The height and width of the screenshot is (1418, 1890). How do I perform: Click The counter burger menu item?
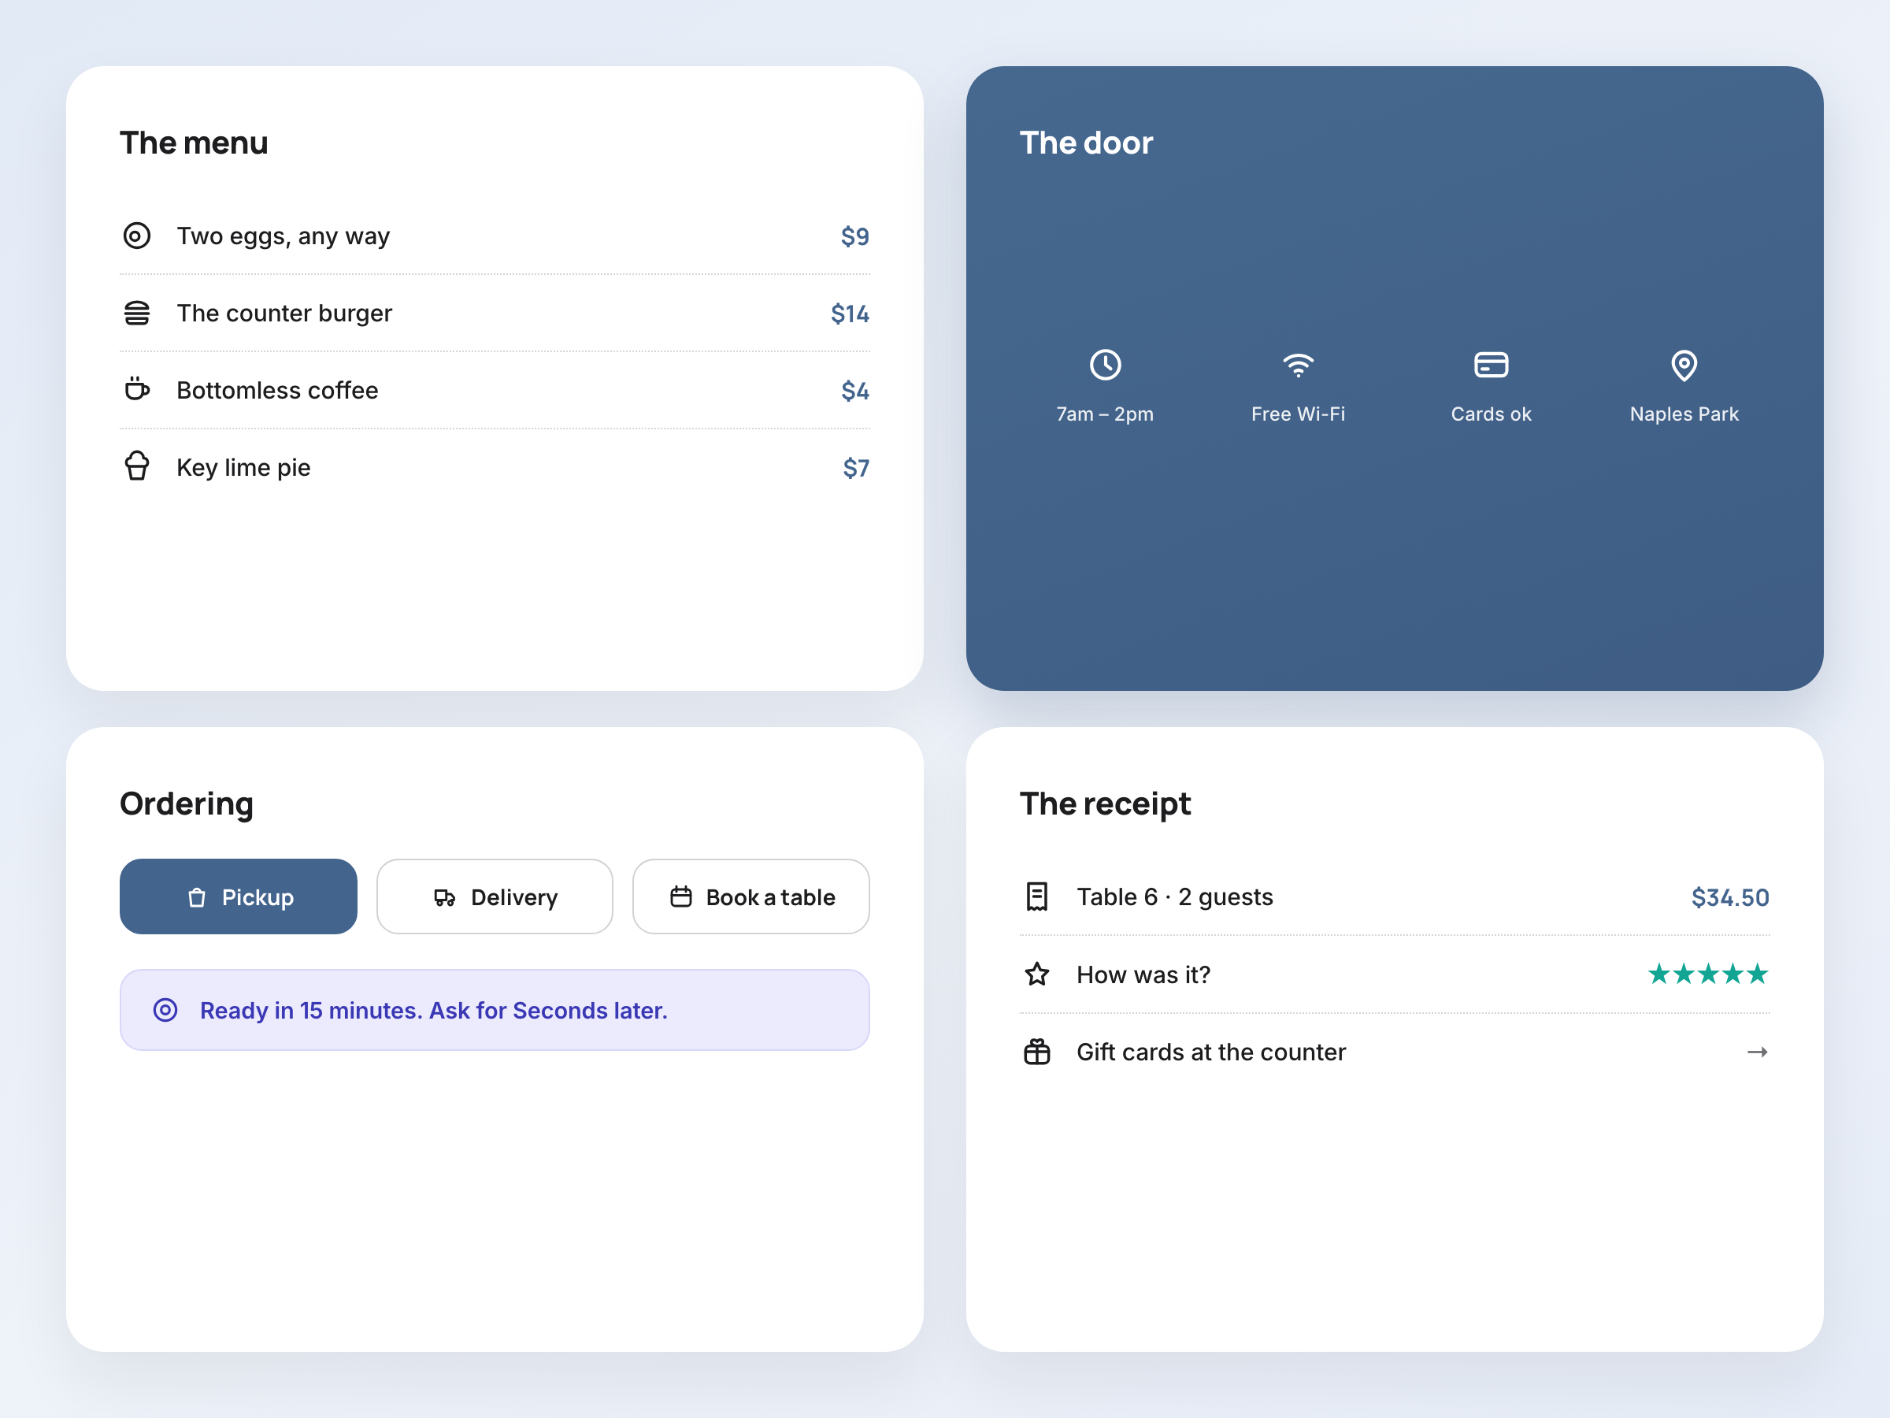coord(495,313)
